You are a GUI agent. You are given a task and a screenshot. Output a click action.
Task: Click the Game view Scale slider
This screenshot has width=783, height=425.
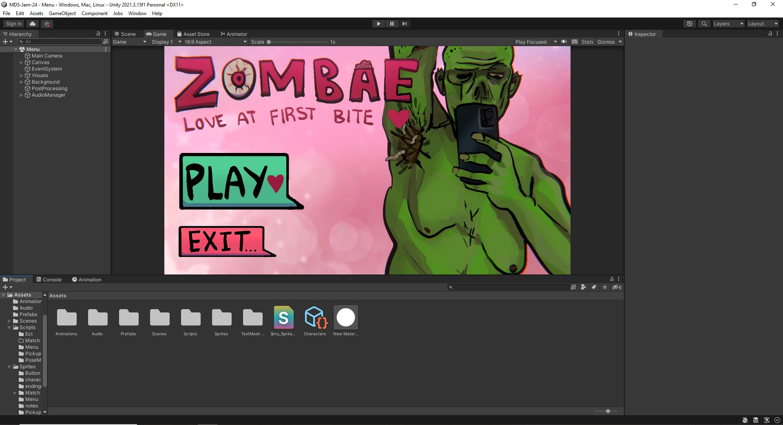pyautogui.click(x=298, y=42)
